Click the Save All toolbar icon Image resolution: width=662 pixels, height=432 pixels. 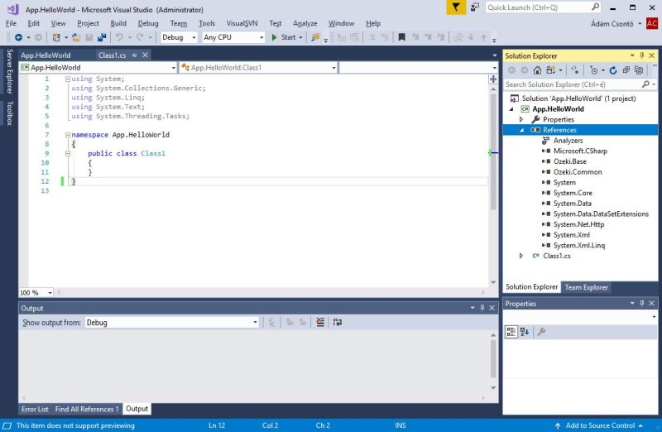[x=102, y=37]
